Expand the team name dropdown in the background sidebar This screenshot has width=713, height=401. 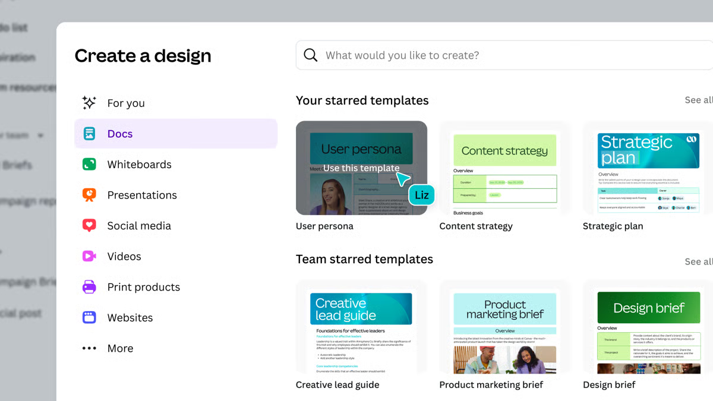[x=40, y=135]
